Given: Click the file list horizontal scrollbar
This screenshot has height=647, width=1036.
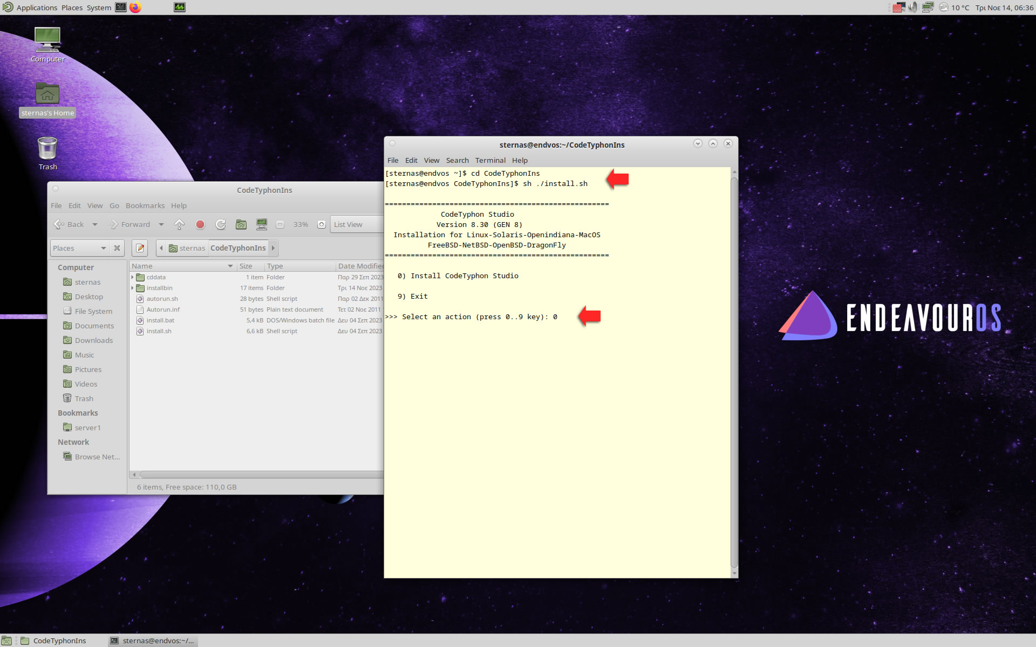Looking at the screenshot, I should click(x=262, y=474).
